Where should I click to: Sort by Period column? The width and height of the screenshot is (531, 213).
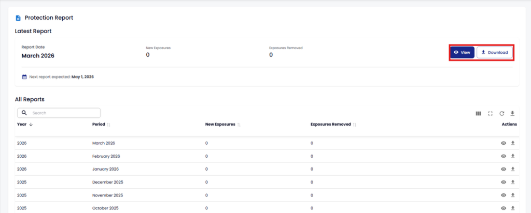click(x=101, y=124)
